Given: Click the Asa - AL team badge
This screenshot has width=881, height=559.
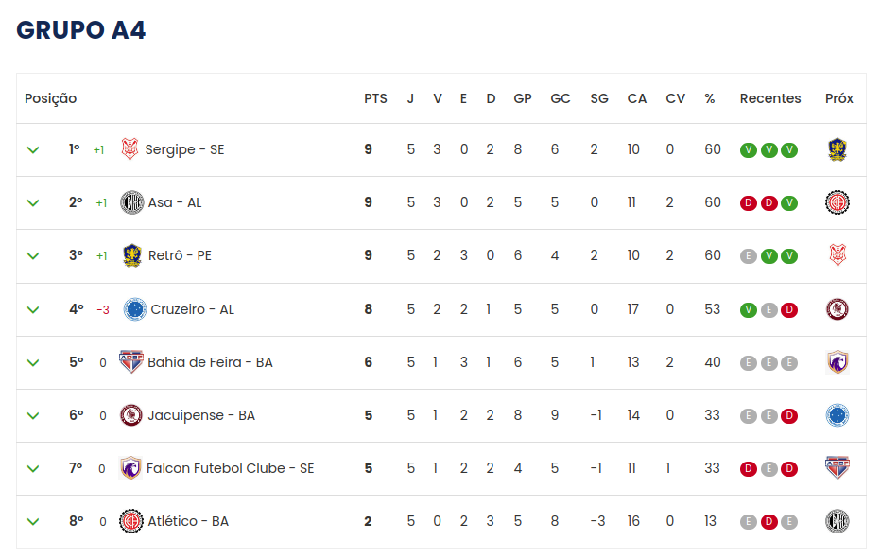Looking at the screenshot, I should coord(132,202).
